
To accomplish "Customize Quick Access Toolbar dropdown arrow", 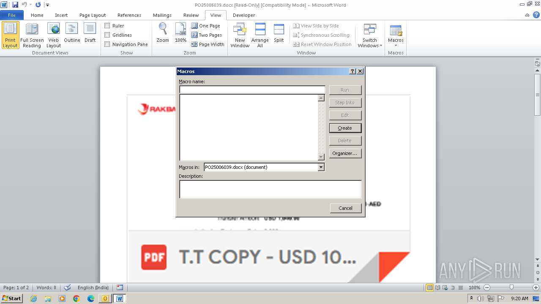I will coord(47,5).
